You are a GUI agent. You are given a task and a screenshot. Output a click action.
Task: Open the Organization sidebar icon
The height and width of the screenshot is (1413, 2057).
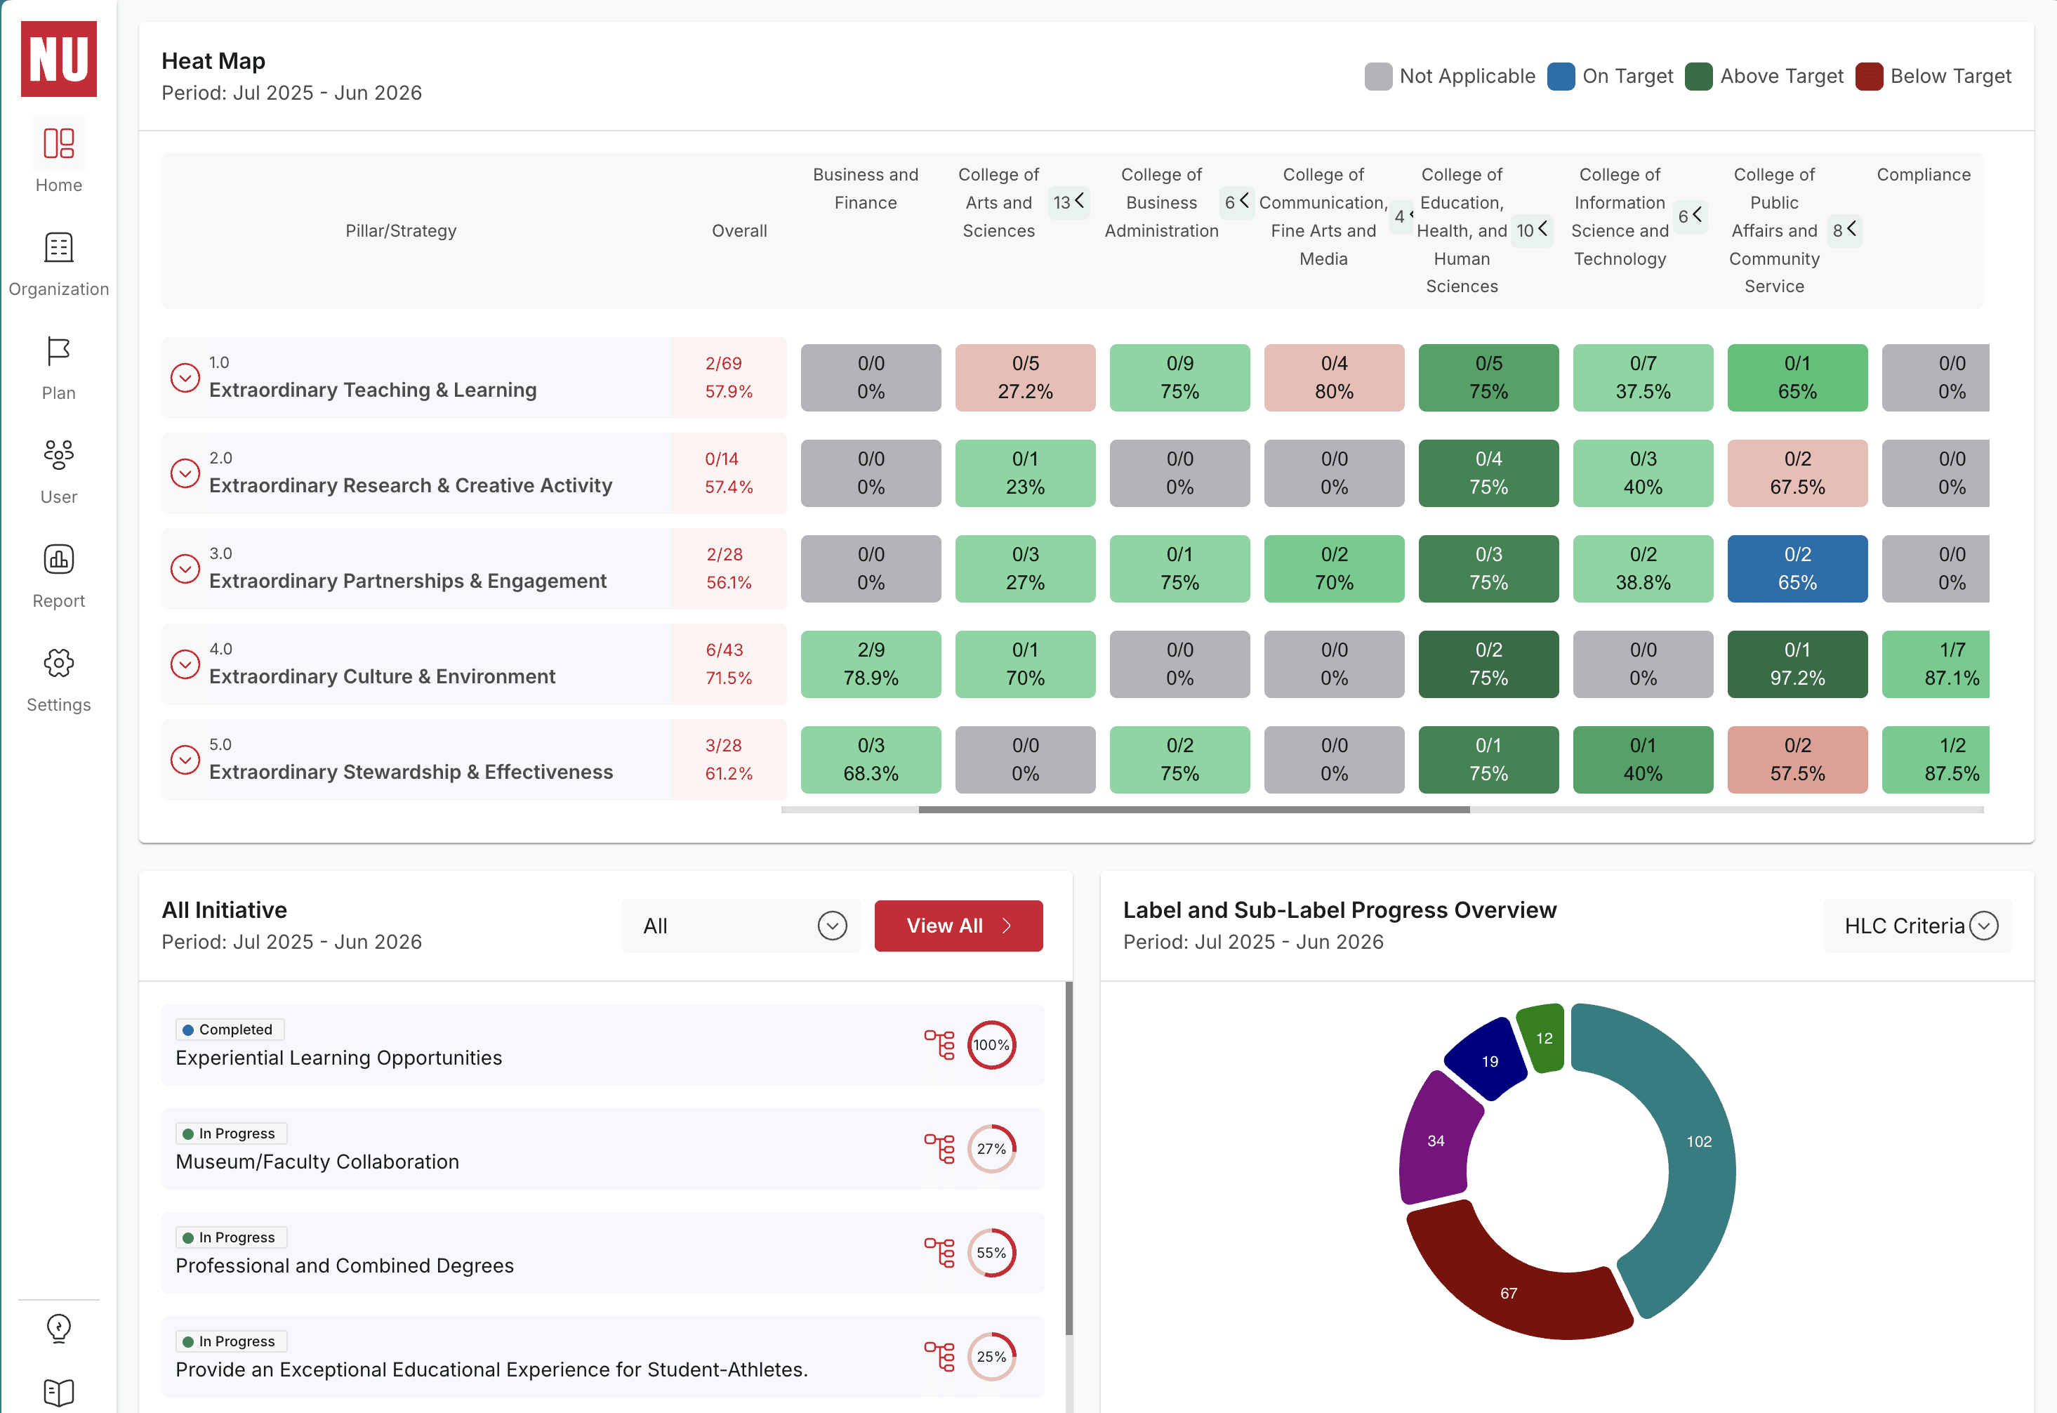point(58,248)
